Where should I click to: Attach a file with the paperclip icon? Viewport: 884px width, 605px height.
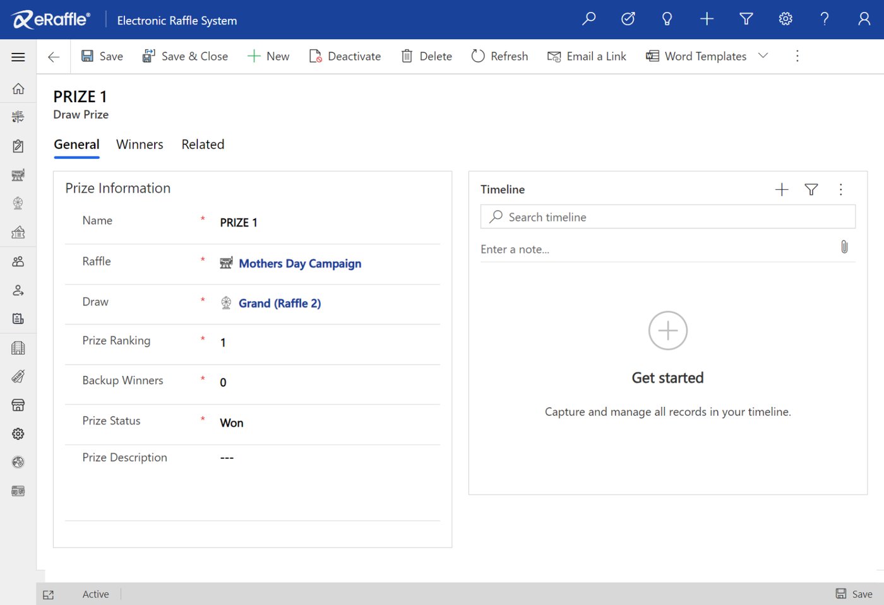[x=844, y=247]
